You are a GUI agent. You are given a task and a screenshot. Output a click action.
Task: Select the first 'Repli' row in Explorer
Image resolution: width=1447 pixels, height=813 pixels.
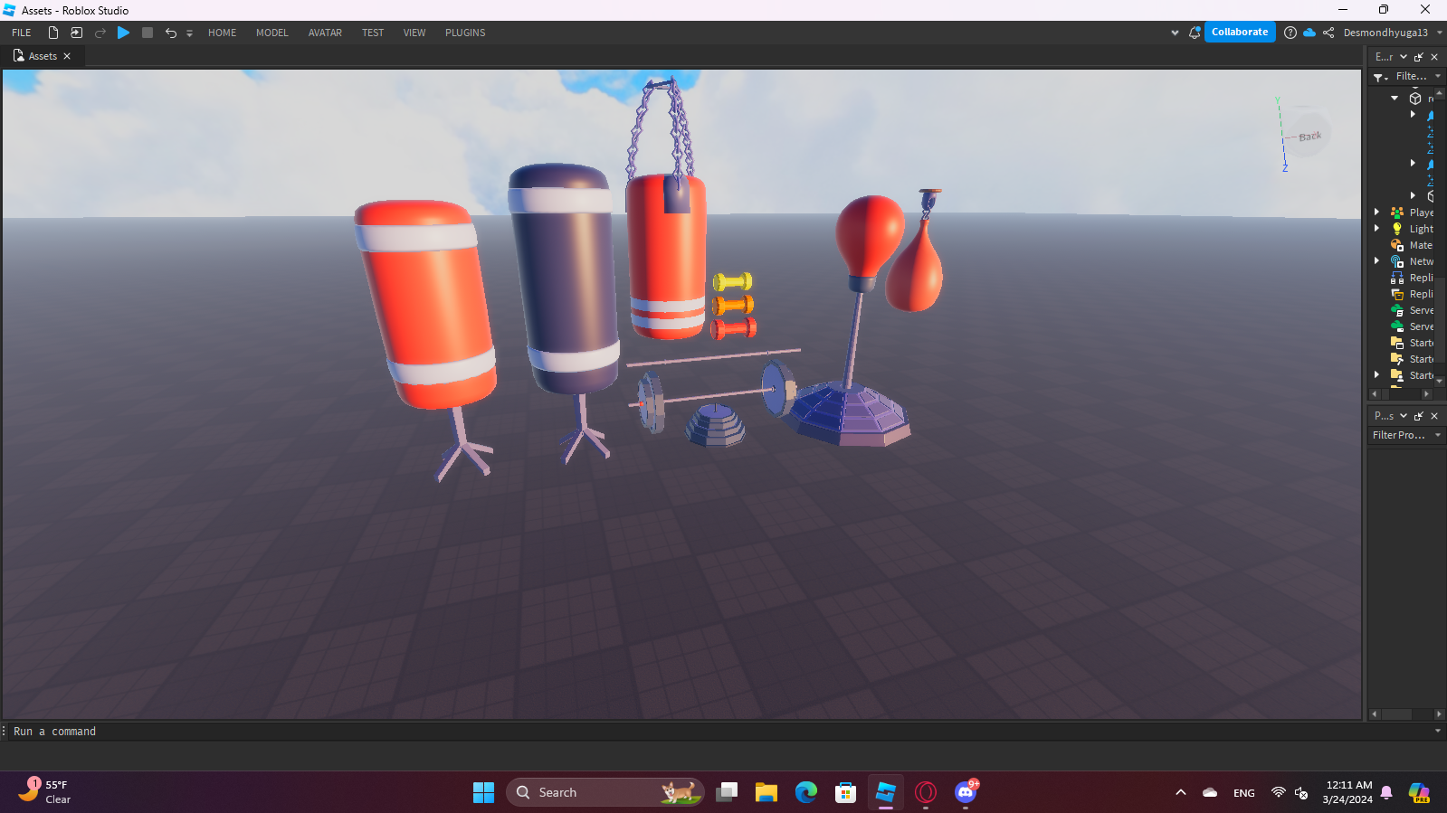(1412, 278)
